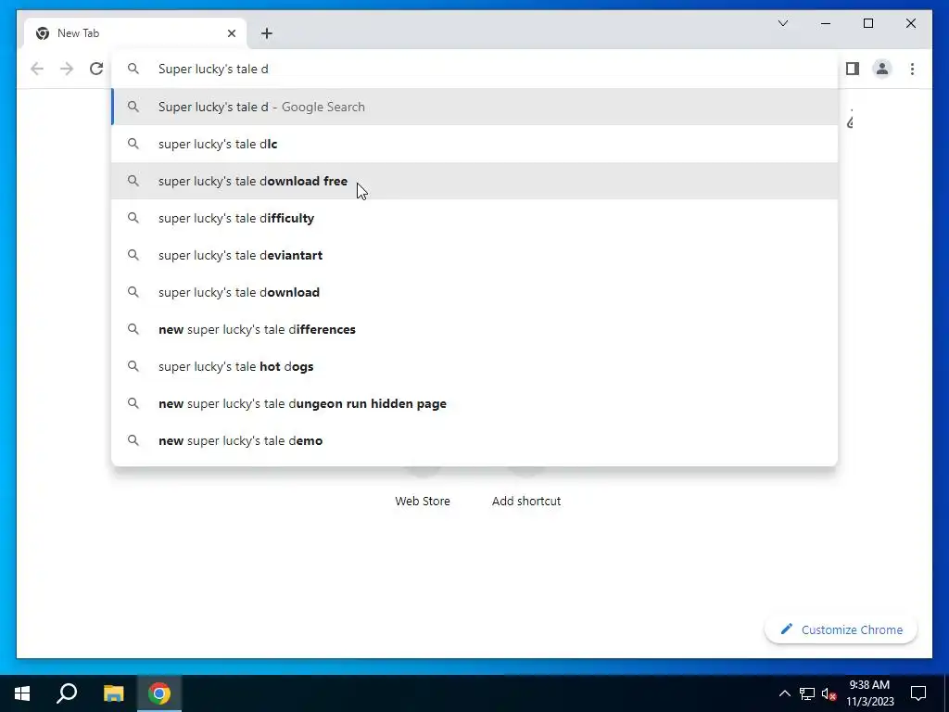The height and width of the screenshot is (712, 949).
Task: Show hidden system tray icons
Action: [784, 693]
